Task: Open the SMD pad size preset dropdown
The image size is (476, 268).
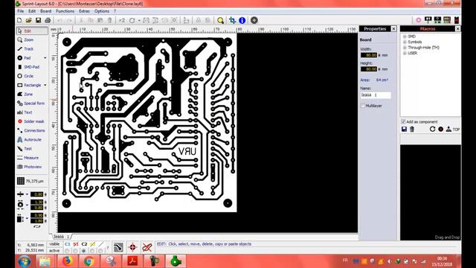Action: tap(27, 218)
